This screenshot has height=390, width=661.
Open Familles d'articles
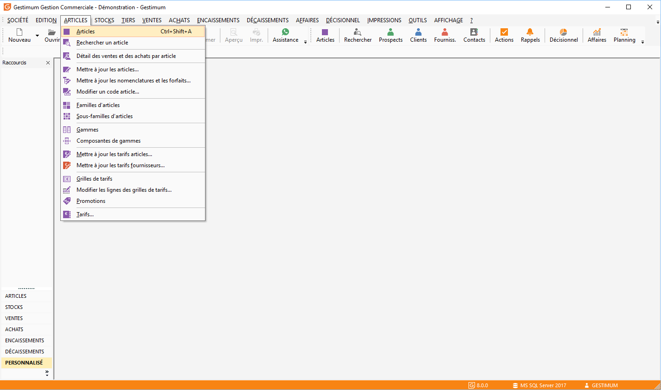click(133, 105)
